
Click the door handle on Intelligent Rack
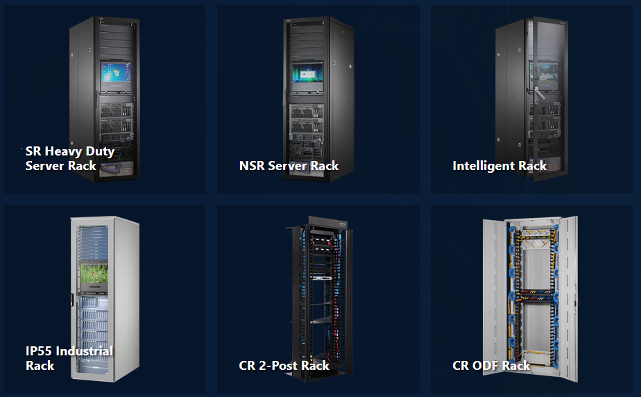(539, 94)
